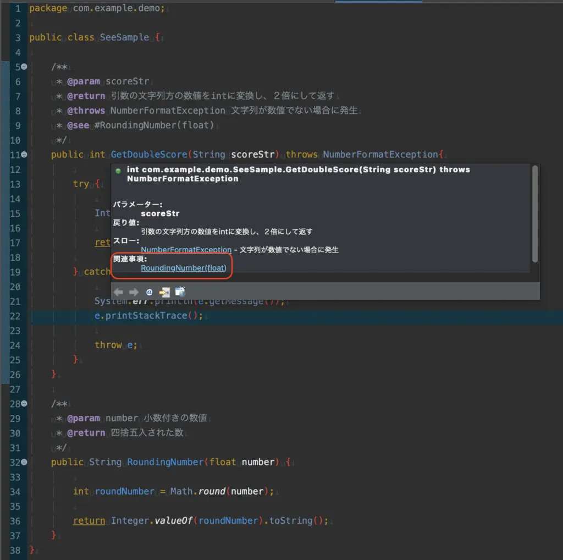Open attached Javadoc in browser icon
This screenshot has width=563, height=560.
[180, 292]
